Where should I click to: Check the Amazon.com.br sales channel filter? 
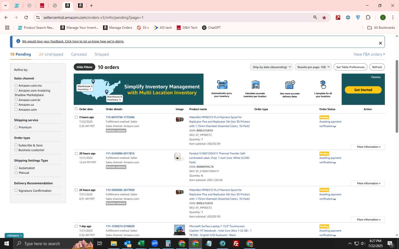(x=16, y=100)
